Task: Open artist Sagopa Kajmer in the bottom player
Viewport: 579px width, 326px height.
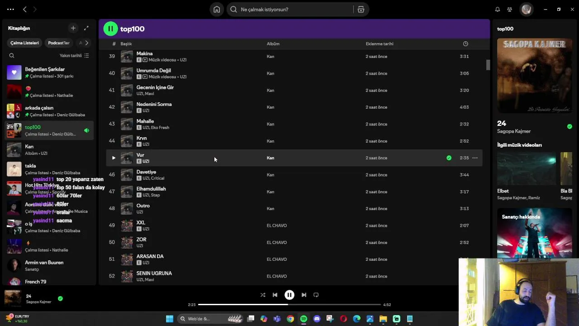Action: pyautogui.click(x=39, y=302)
